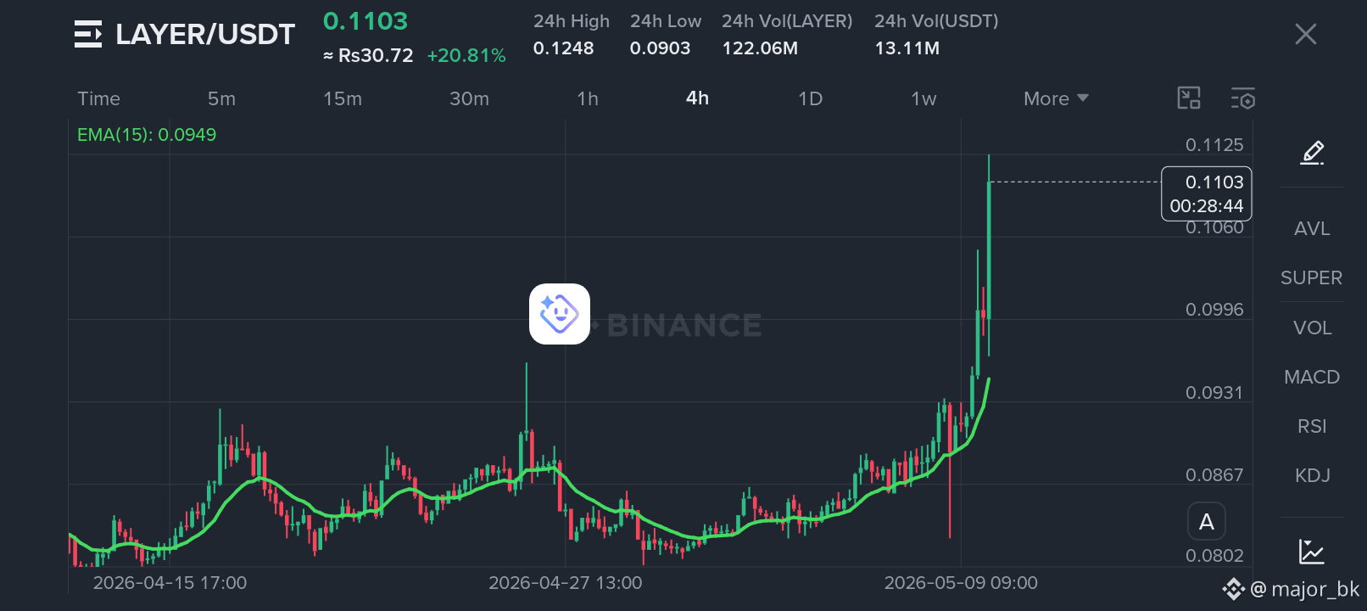Click the +20.81% price change value
The height and width of the screenshot is (611, 1367).
tap(466, 55)
